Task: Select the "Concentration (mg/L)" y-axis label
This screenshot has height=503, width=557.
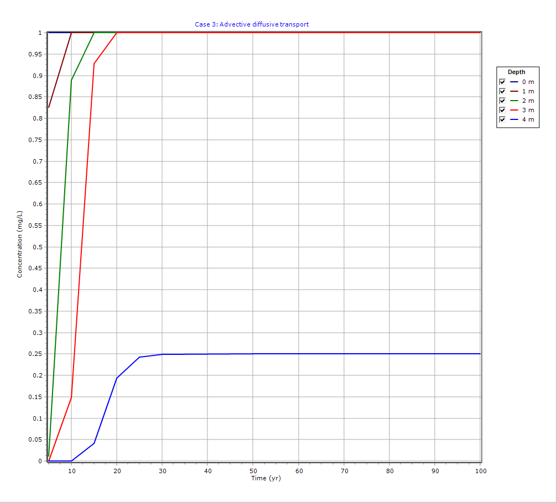Action: coord(20,244)
